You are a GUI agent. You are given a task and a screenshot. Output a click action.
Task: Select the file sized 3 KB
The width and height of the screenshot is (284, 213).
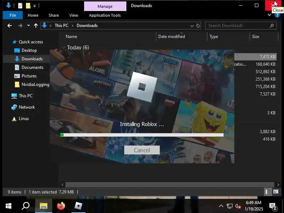(271, 113)
